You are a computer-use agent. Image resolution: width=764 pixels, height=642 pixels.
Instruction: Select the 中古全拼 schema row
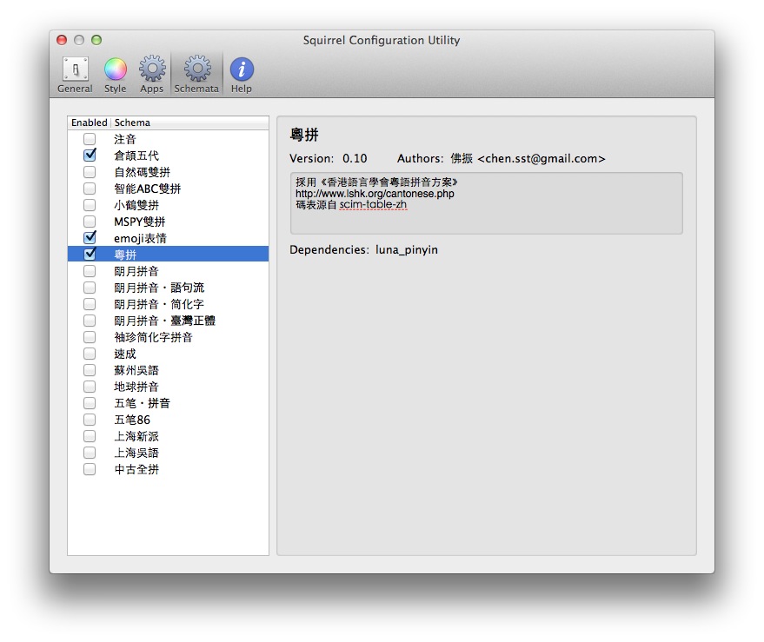(x=136, y=469)
